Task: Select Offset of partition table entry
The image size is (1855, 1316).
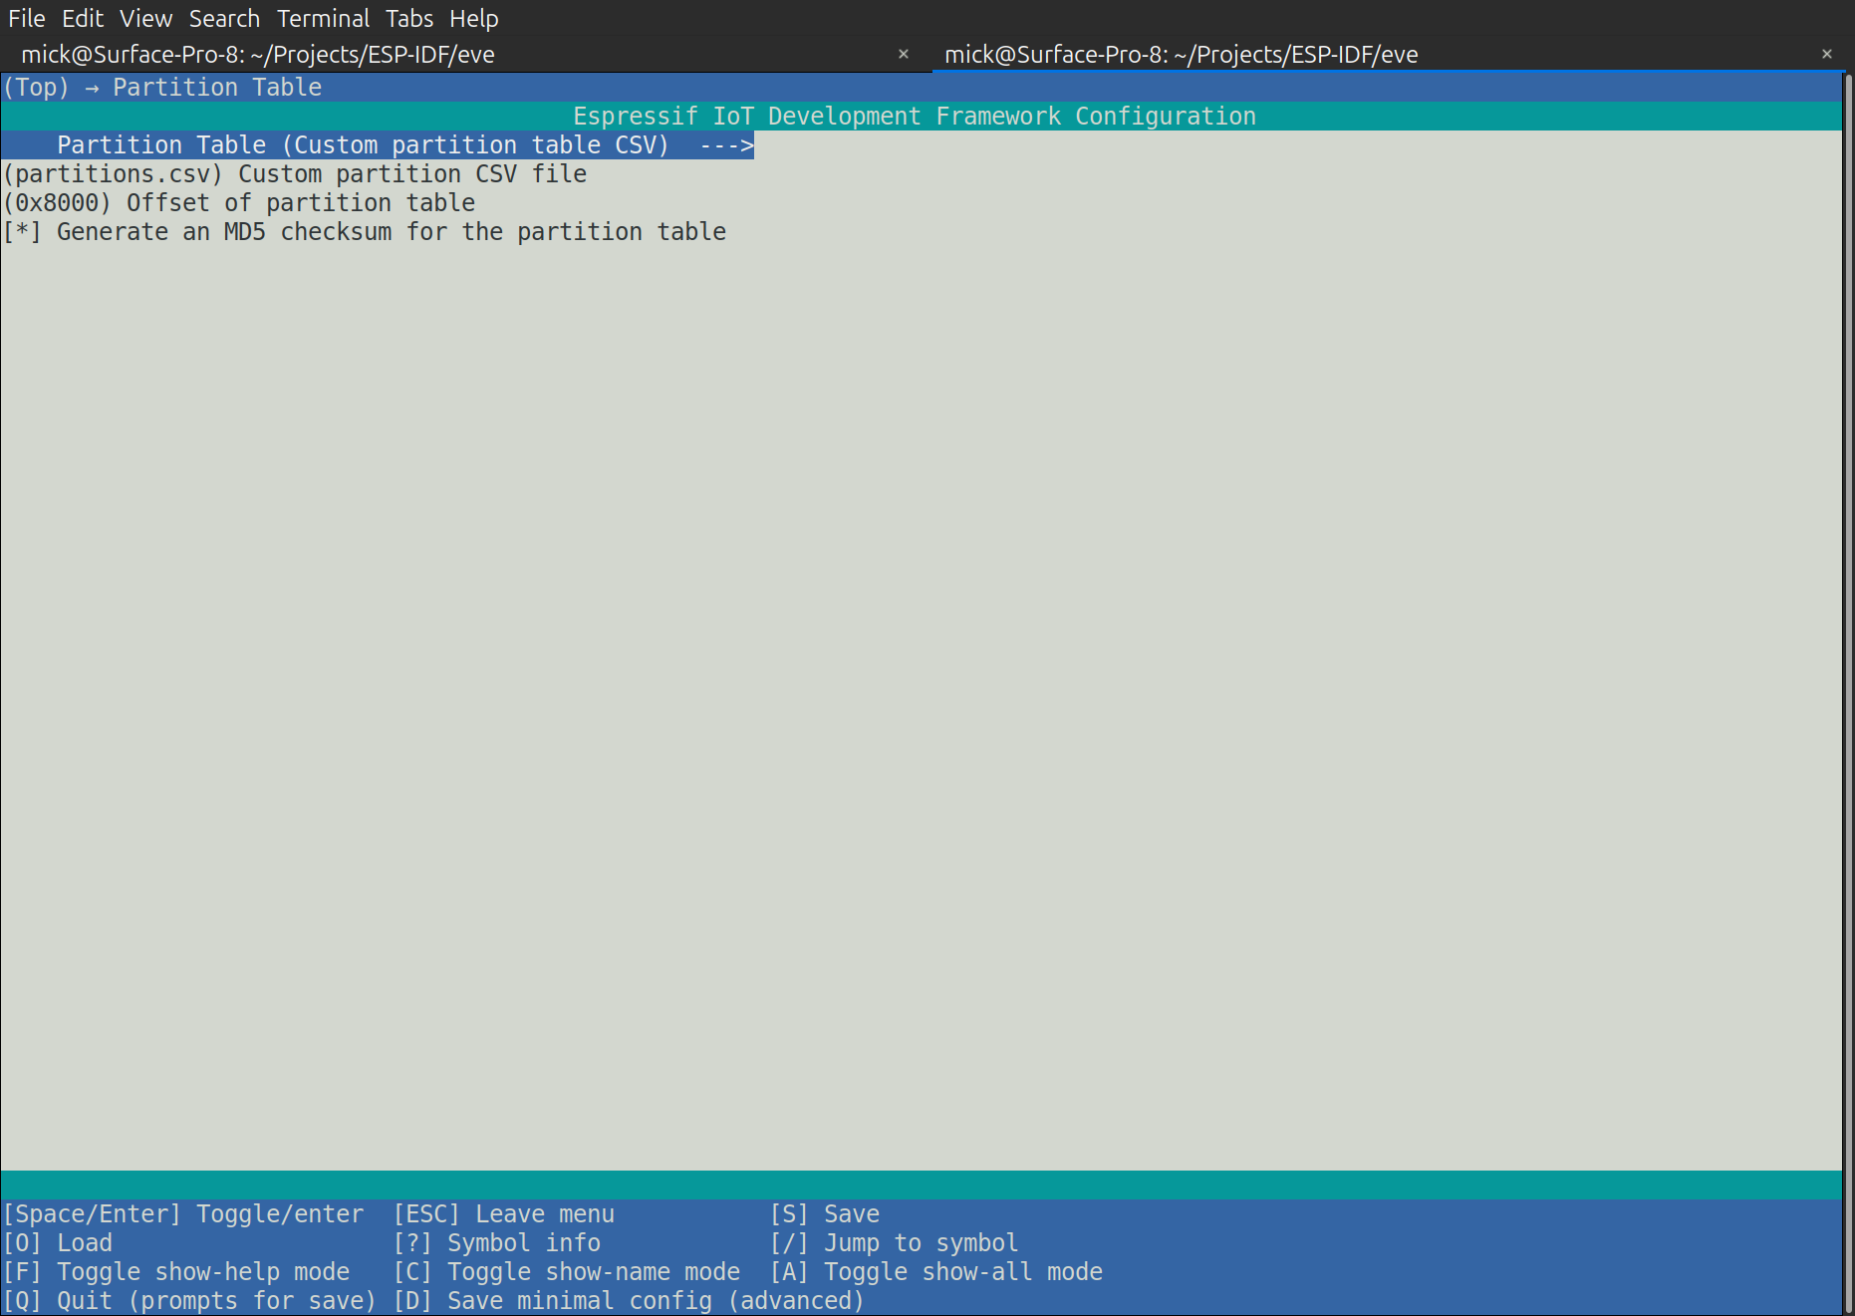Action: (239, 203)
